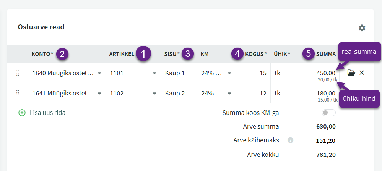Expand the 1640 Müügiks ostet account dropdown

click(x=99, y=73)
